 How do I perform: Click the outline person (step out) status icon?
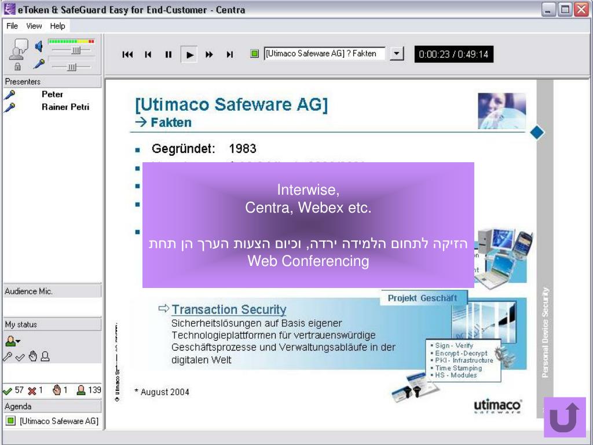tap(45, 356)
